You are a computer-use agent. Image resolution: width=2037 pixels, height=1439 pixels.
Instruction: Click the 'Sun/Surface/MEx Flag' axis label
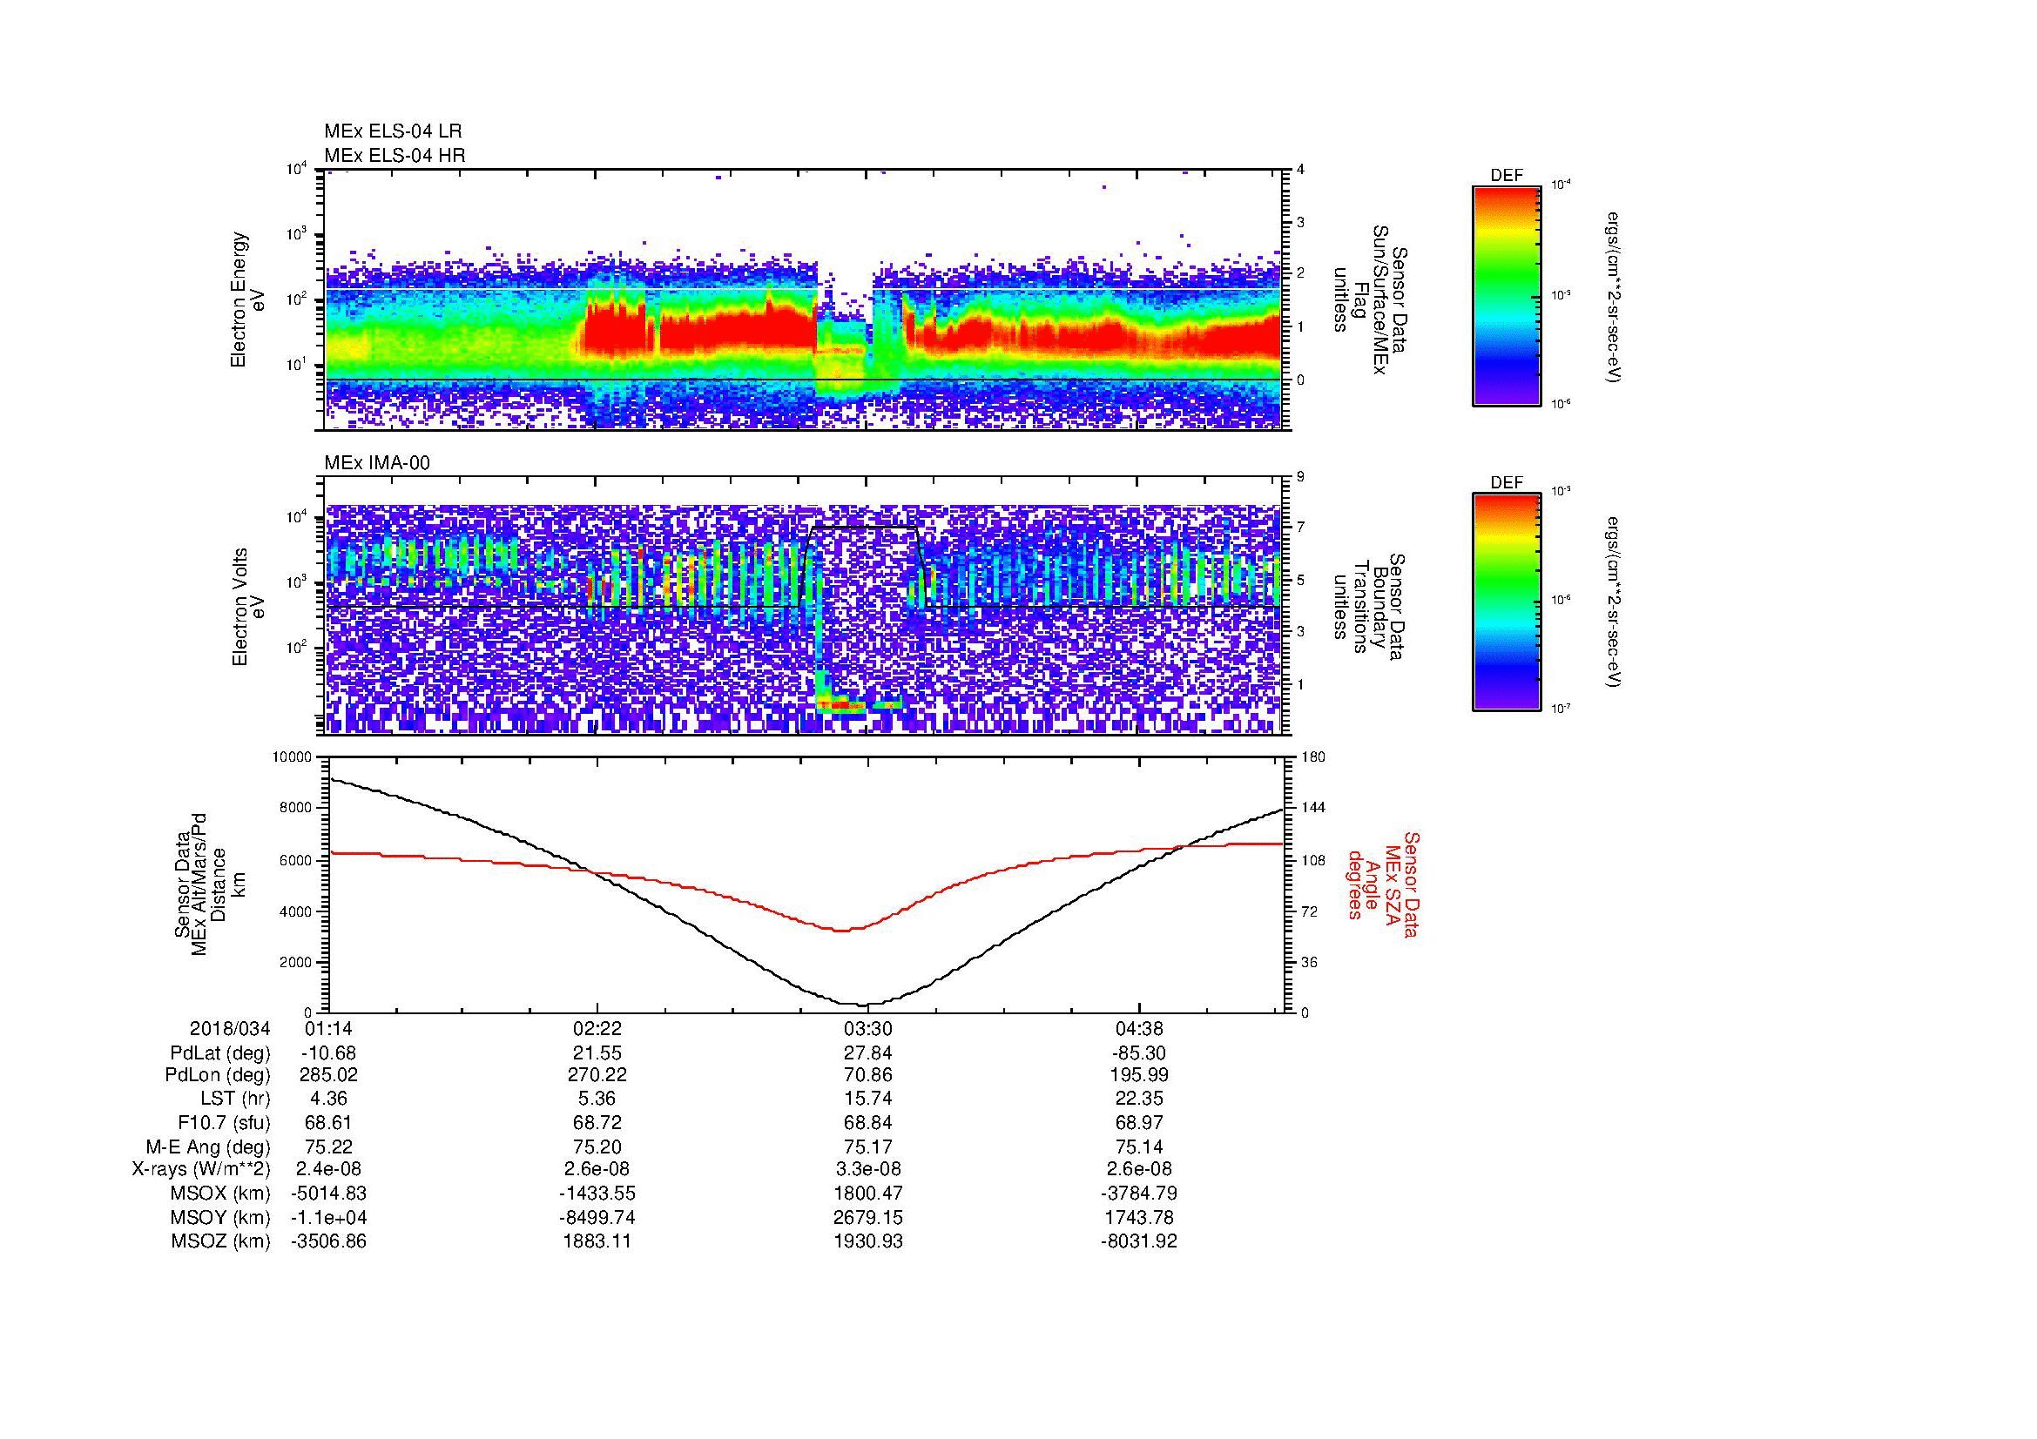pos(1369,300)
